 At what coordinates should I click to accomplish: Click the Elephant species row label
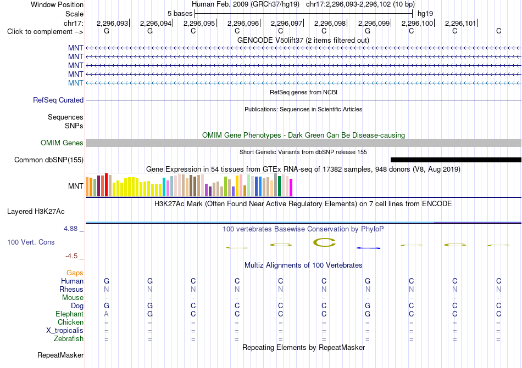70,314
